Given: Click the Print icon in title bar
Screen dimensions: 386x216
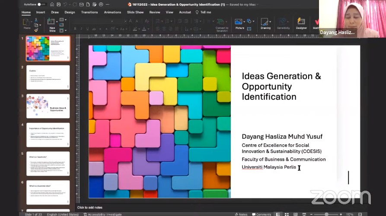Looking at the screenshot, I should pyautogui.click(x=101, y=4).
